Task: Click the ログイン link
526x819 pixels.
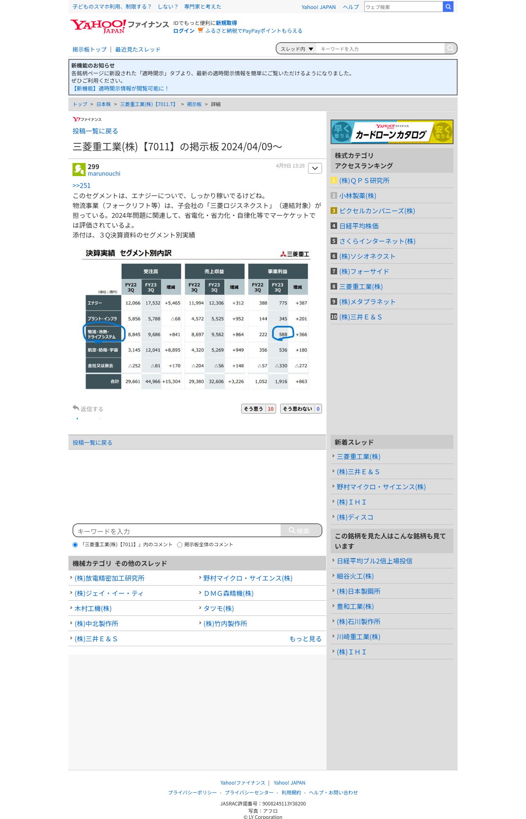Action: (184, 31)
